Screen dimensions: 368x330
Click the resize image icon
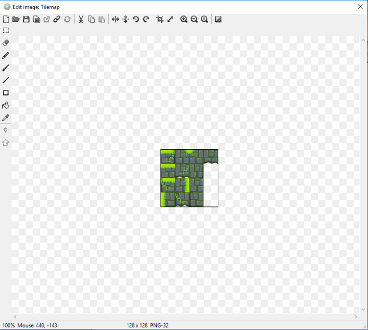[170, 19]
